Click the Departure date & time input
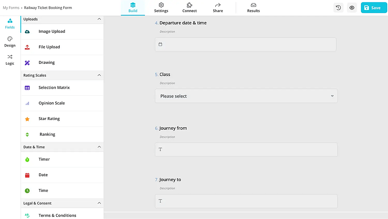The height and width of the screenshot is (219, 388). pos(246,44)
